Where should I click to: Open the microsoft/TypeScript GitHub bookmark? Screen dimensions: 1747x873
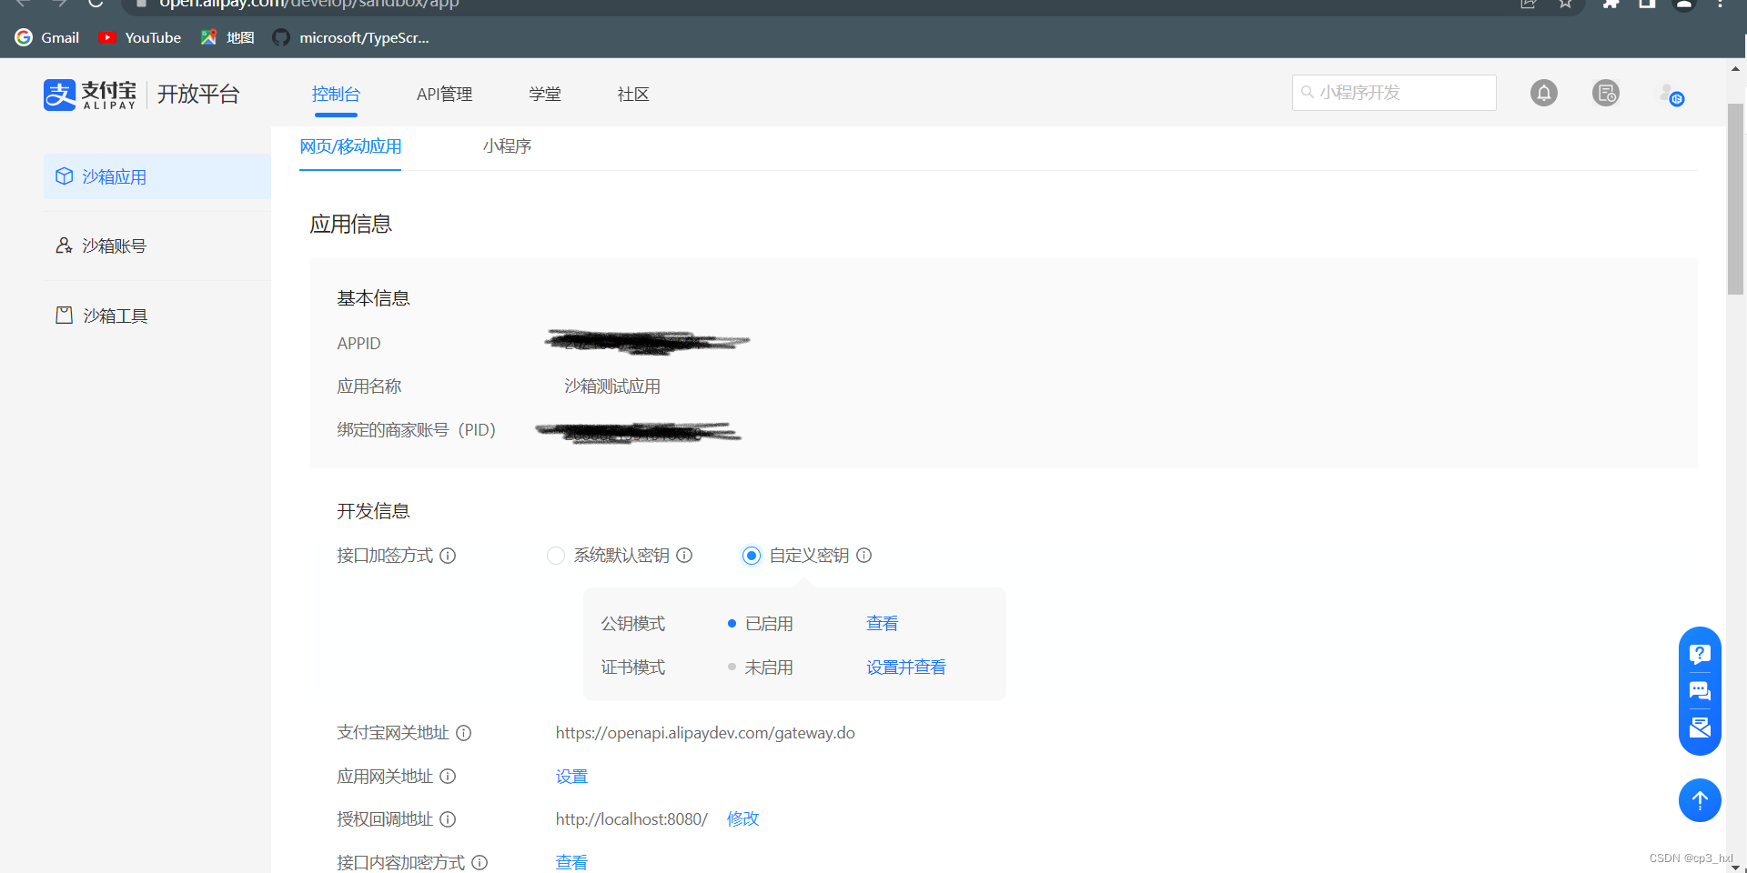tap(351, 37)
